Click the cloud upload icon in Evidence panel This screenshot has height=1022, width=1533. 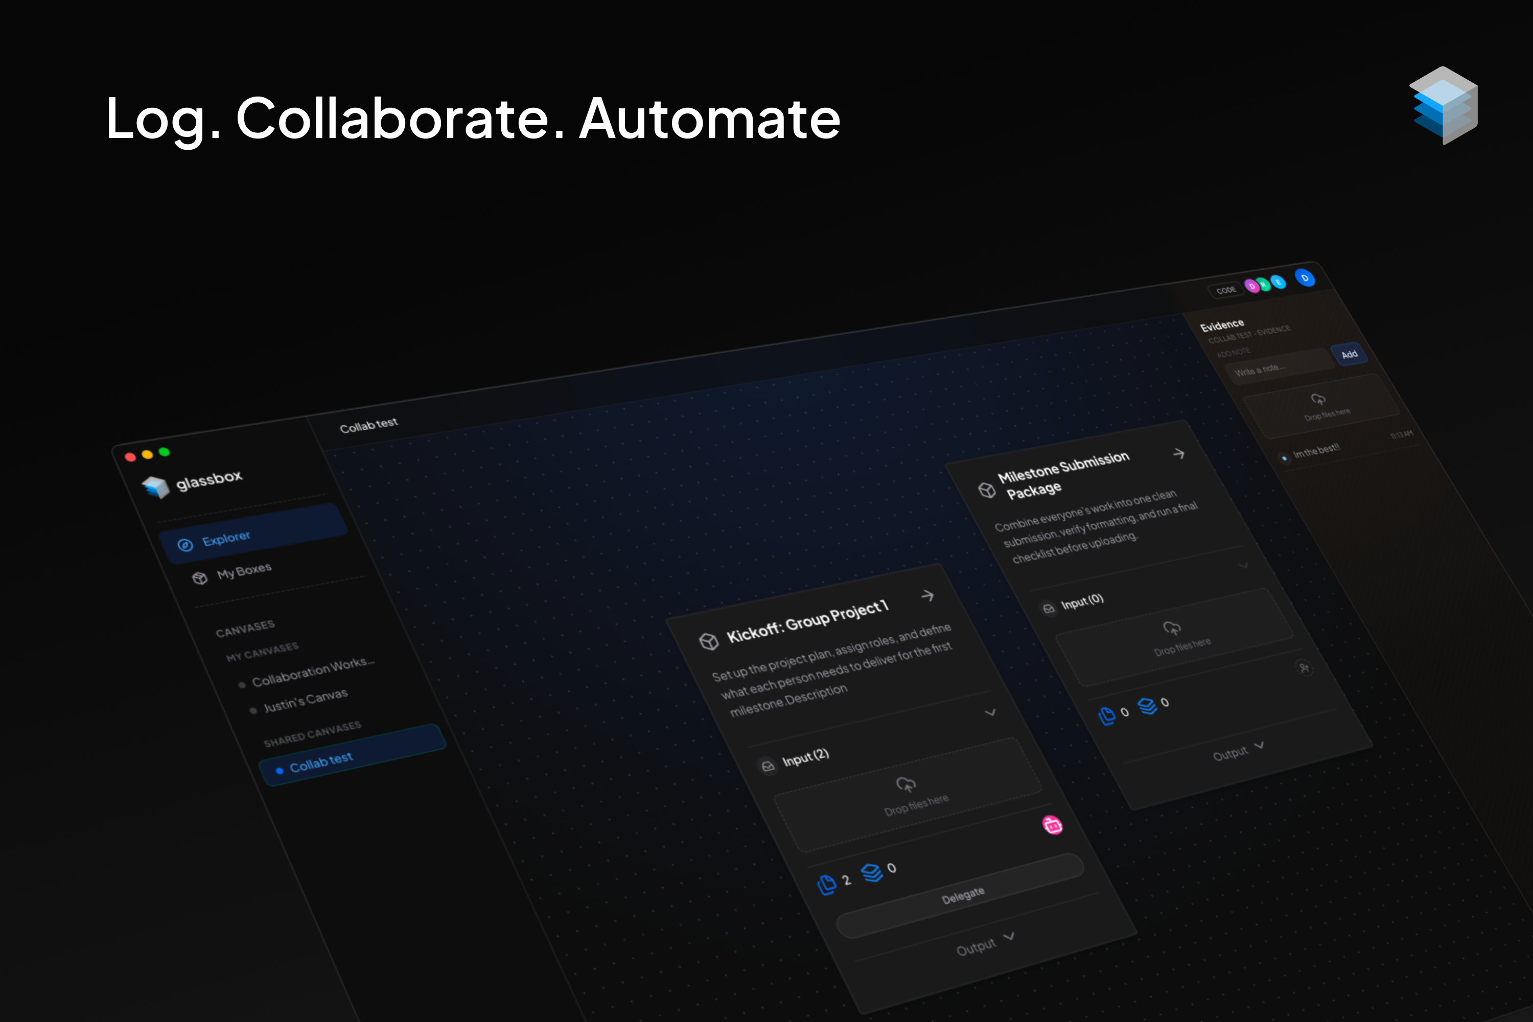tap(1318, 399)
